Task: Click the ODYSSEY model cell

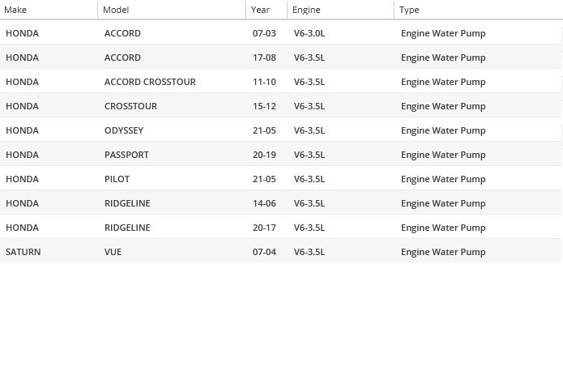Action: tap(124, 130)
